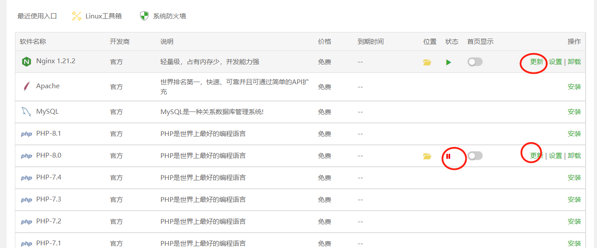
Task: Click the 官方 developer in the MySQL row
Action: pyautogui.click(x=116, y=112)
